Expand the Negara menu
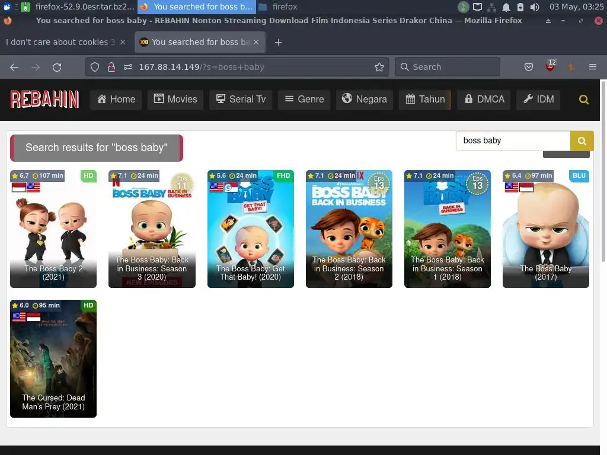This screenshot has height=455, width=607. [365, 100]
